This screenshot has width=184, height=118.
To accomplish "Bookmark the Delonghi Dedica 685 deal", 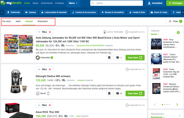I will click(109, 94).
